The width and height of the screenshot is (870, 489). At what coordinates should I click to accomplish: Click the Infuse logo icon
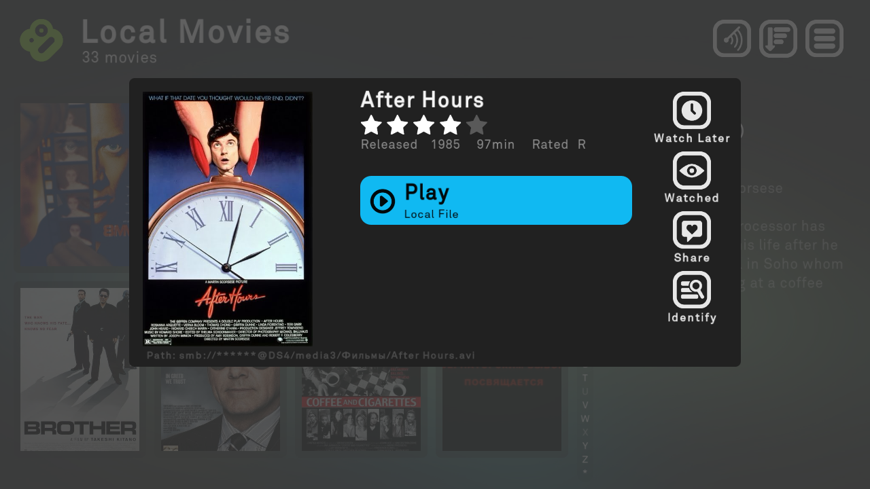(41, 40)
